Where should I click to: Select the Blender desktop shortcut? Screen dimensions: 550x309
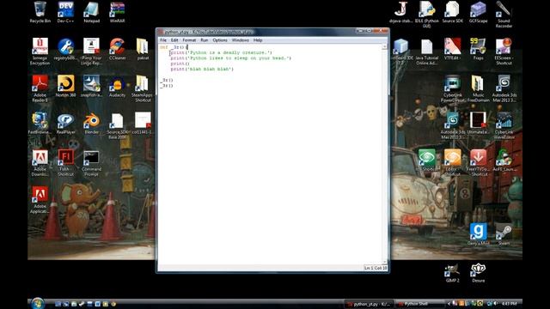(x=92, y=124)
